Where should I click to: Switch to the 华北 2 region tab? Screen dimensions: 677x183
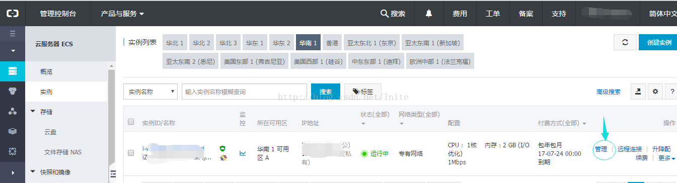[201, 43]
